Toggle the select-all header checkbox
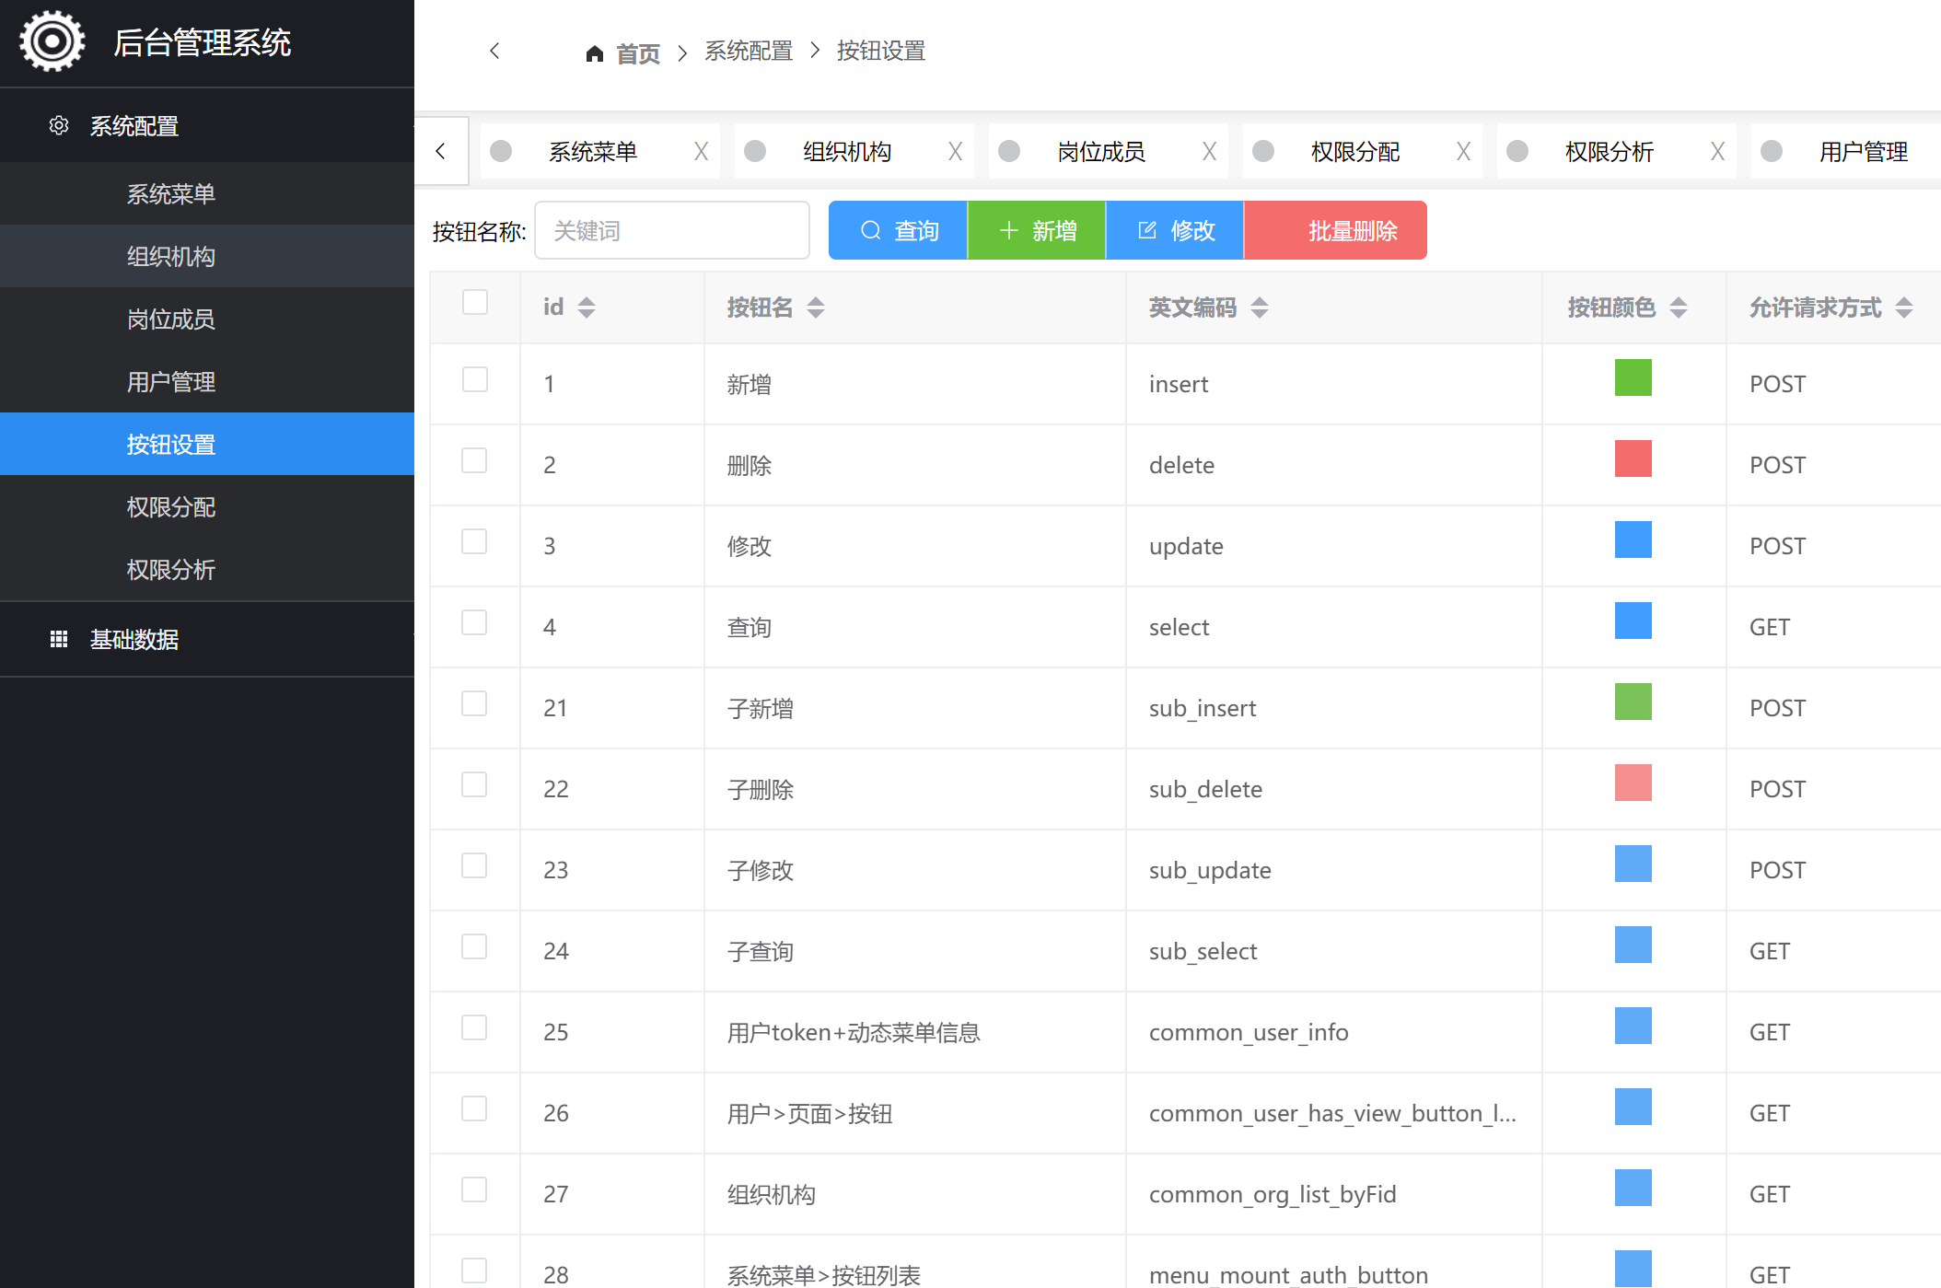This screenshot has height=1288, width=1941. point(474,303)
